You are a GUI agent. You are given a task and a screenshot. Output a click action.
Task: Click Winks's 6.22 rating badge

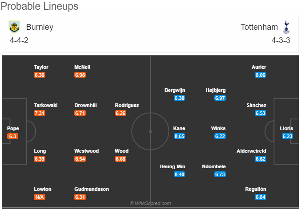click(x=220, y=136)
